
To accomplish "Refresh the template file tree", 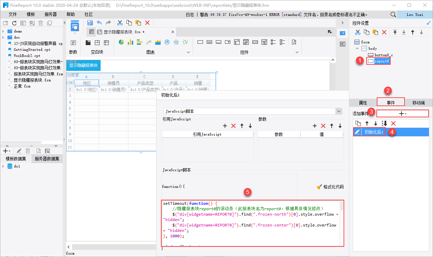I will pos(14,23).
